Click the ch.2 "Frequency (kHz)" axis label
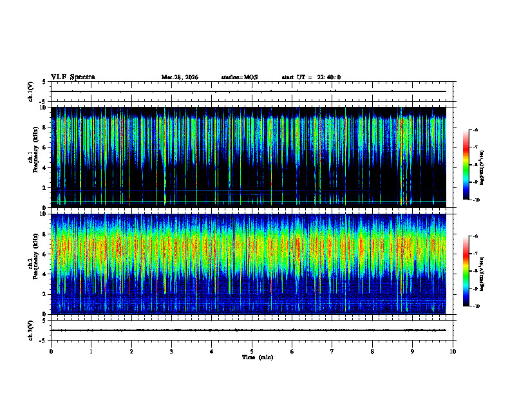The image size is (510, 394). [x=35, y=256]
